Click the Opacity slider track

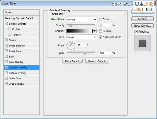[x=81, y=25]
